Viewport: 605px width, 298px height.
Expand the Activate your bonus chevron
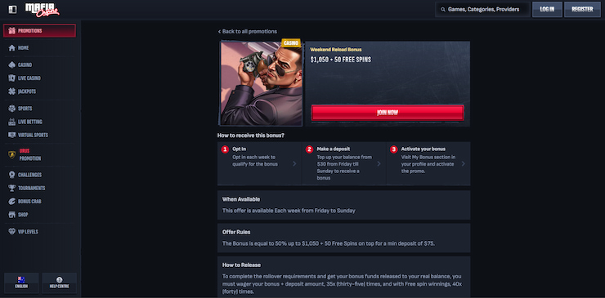point(463,163)
